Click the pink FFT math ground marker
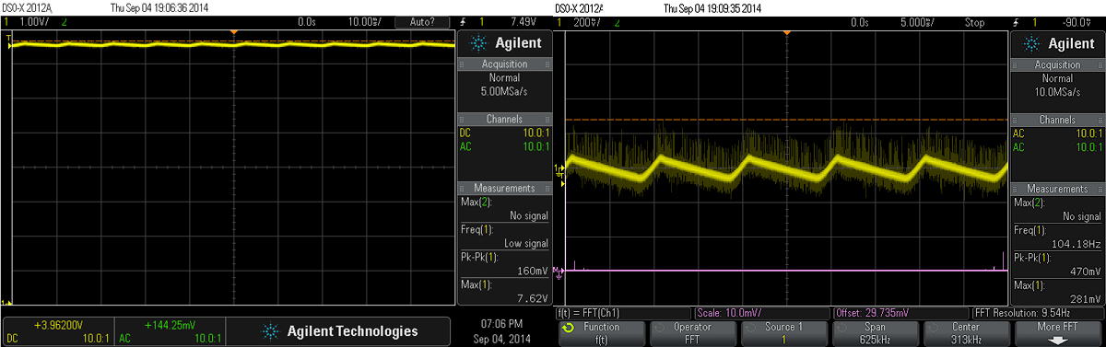1106x347 pixels. pyautogui.click(x=559, y=272)
